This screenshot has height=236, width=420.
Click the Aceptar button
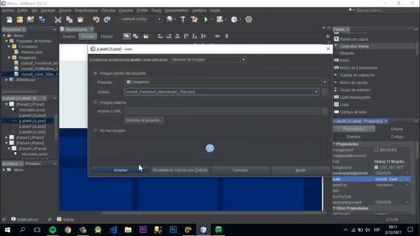tap(121, 170)
